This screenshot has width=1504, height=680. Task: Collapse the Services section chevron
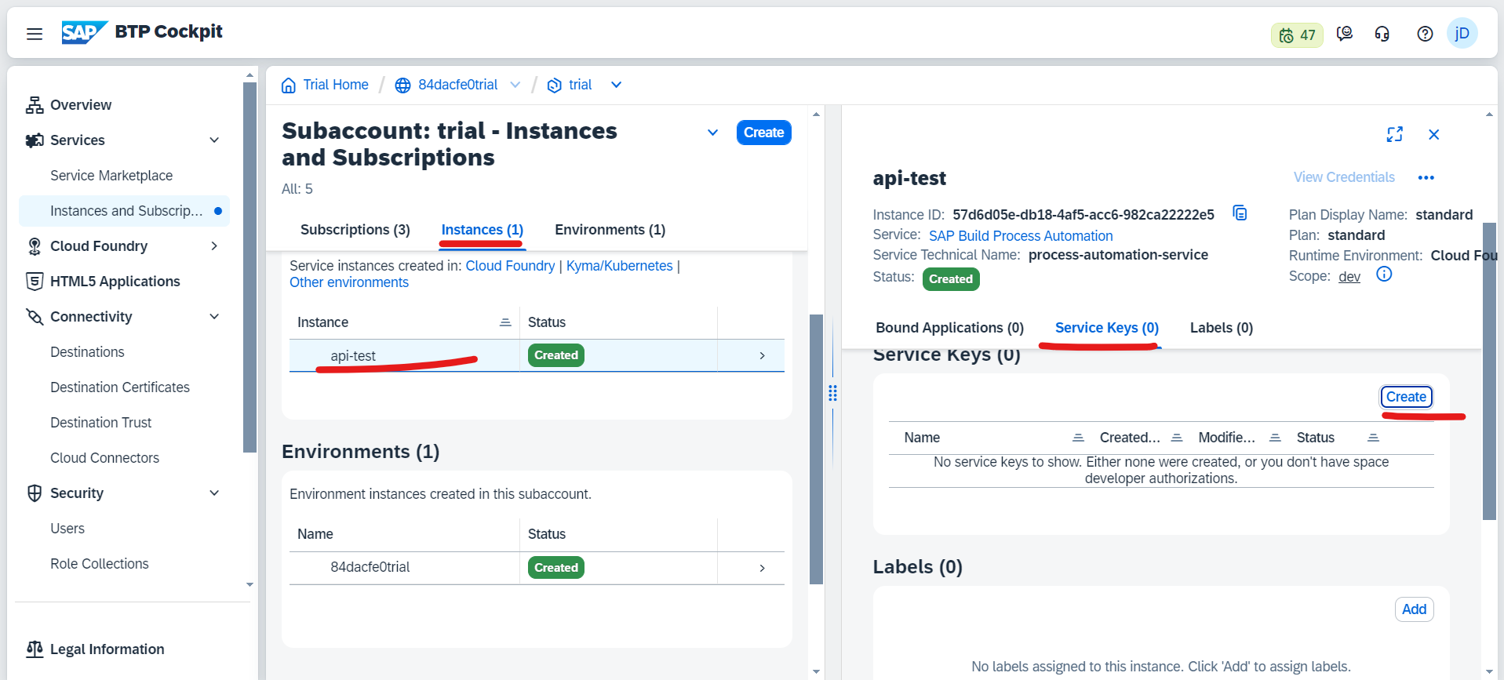click(x=214, y=140)
